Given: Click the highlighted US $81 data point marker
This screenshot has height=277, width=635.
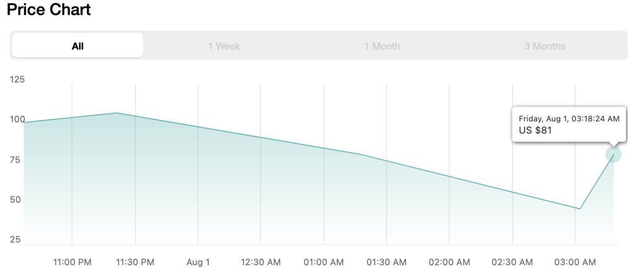Looking at the screenshot, I should (x=613, y=154).
